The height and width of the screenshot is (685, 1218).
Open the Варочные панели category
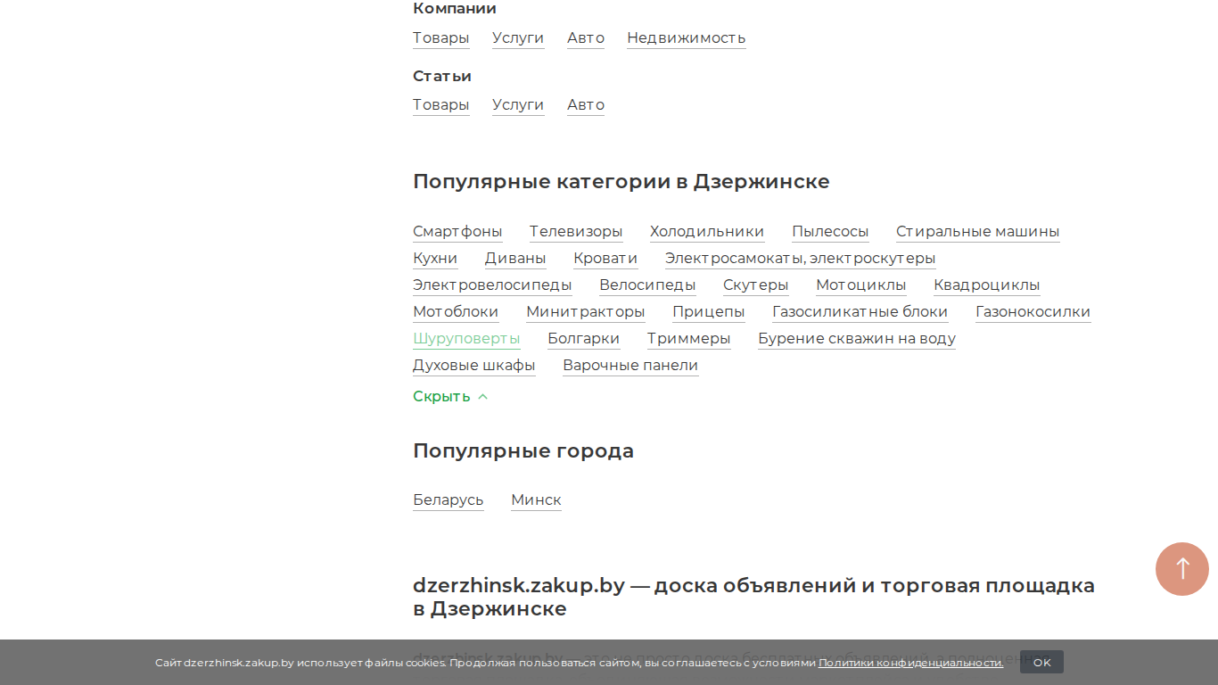point(630,366)
